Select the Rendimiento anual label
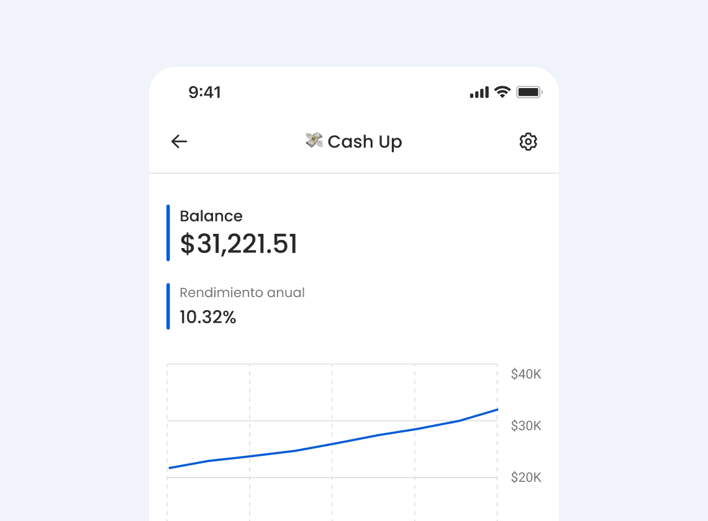The width and height of the screenshot is (708, 521). click(242, 292)
